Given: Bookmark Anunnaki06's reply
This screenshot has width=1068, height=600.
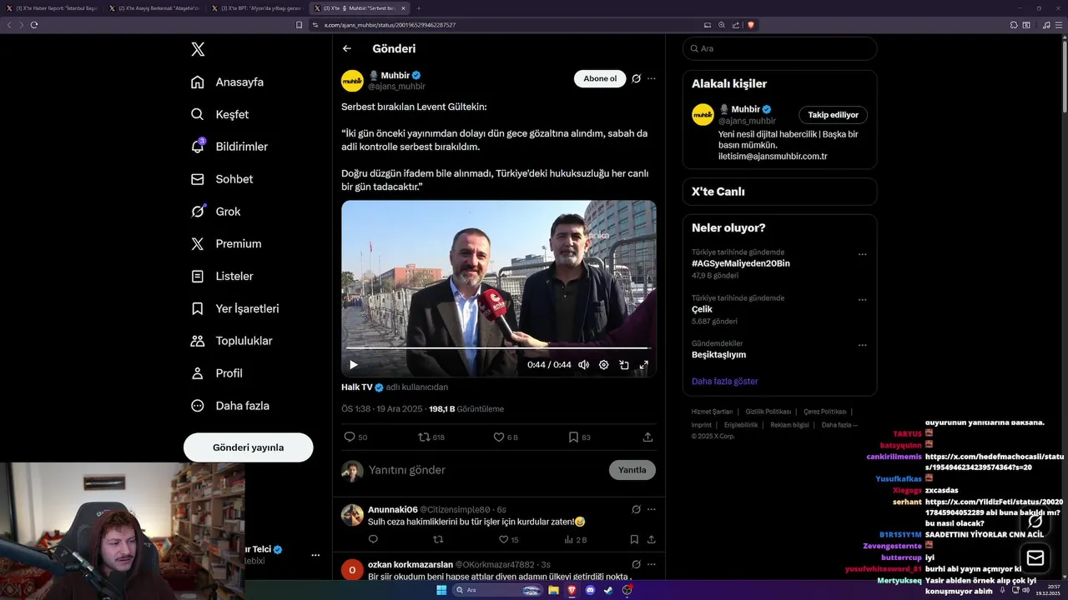Looking at the screenshot, I should point(634,540).
